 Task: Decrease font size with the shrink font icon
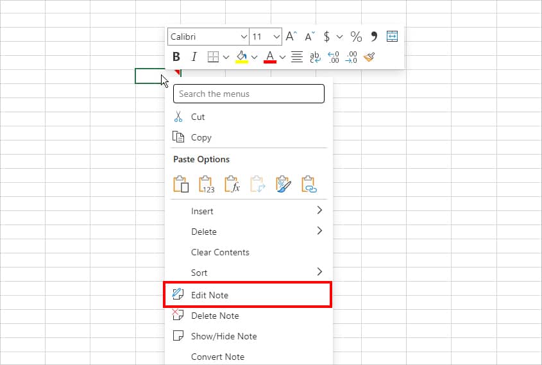[310, 37]
